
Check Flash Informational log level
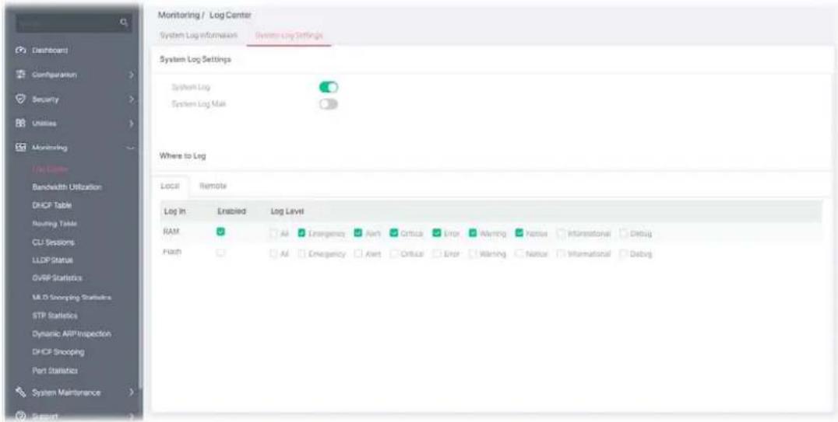pos(561,254)
